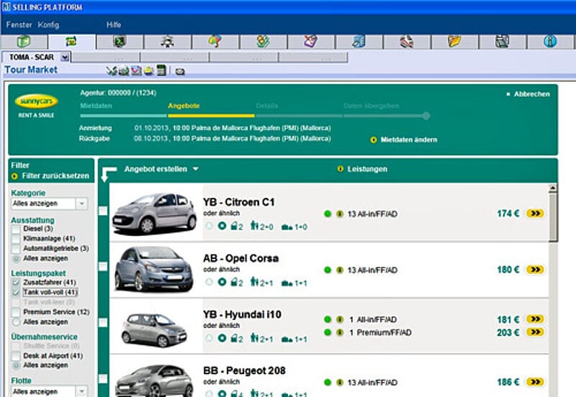Open the blue building module tab
Screen dimensions: 576x397
pyautogui.click(x=359, y=42)
